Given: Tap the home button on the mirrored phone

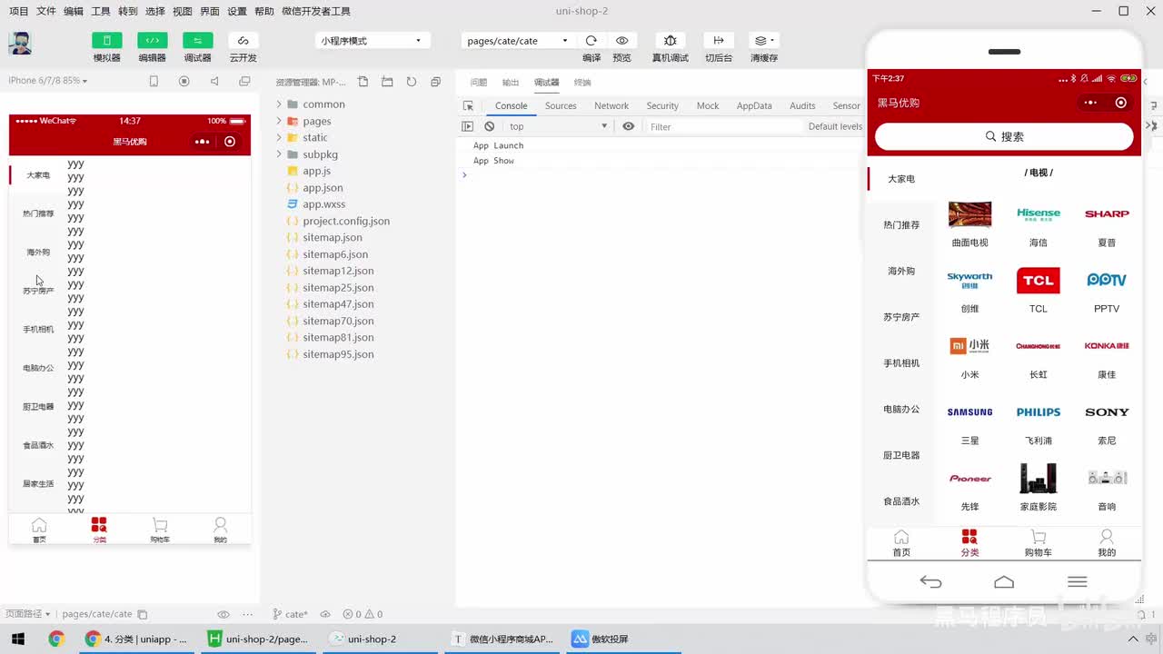Looking at the screenshot, I should pyautogui.click(x=1004, y=582).
